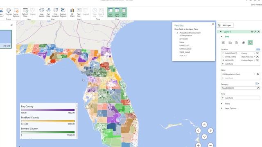Viewport: 262px width, 147px height.
Task: Add Field under Time
Action: point(241,98)
